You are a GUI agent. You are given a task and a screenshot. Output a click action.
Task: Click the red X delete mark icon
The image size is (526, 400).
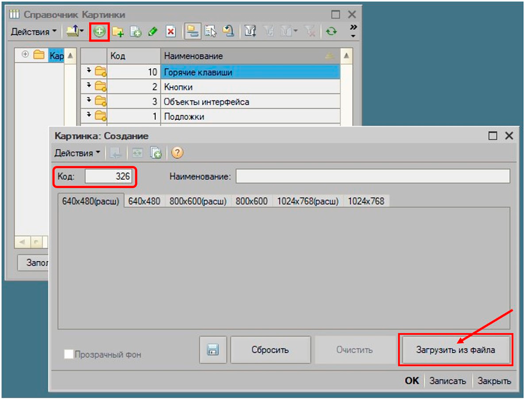(x=170, y=32)
